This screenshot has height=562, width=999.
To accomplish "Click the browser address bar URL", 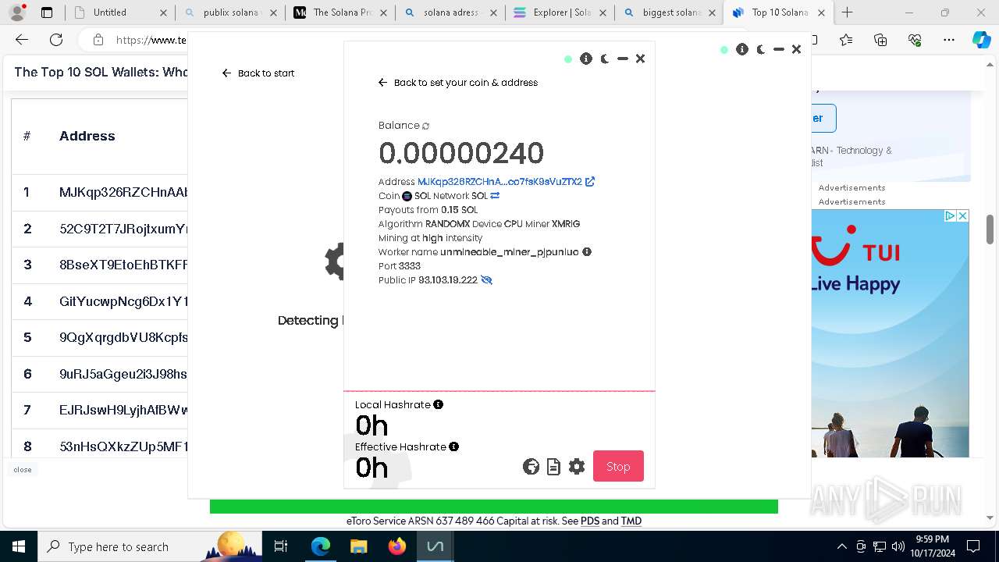I will (151, 40).
